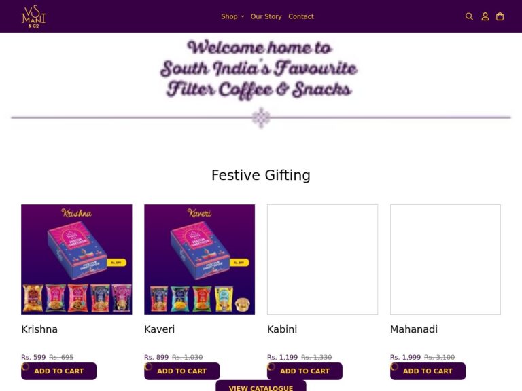Expand the Shop dropdown menu
Image resolution: width=522 pixels, height=391 pixels.
click(x=232, y=16)
